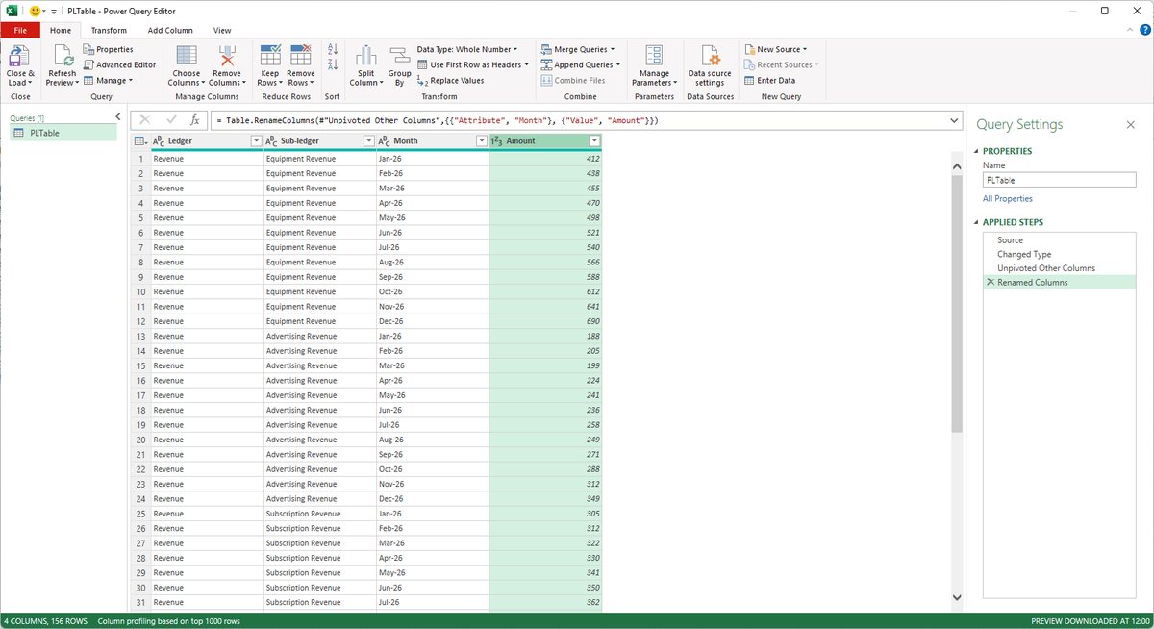Close the Query Settings pane
The width and height of the screenshot is (1154, 629).
click(1131, 125)
